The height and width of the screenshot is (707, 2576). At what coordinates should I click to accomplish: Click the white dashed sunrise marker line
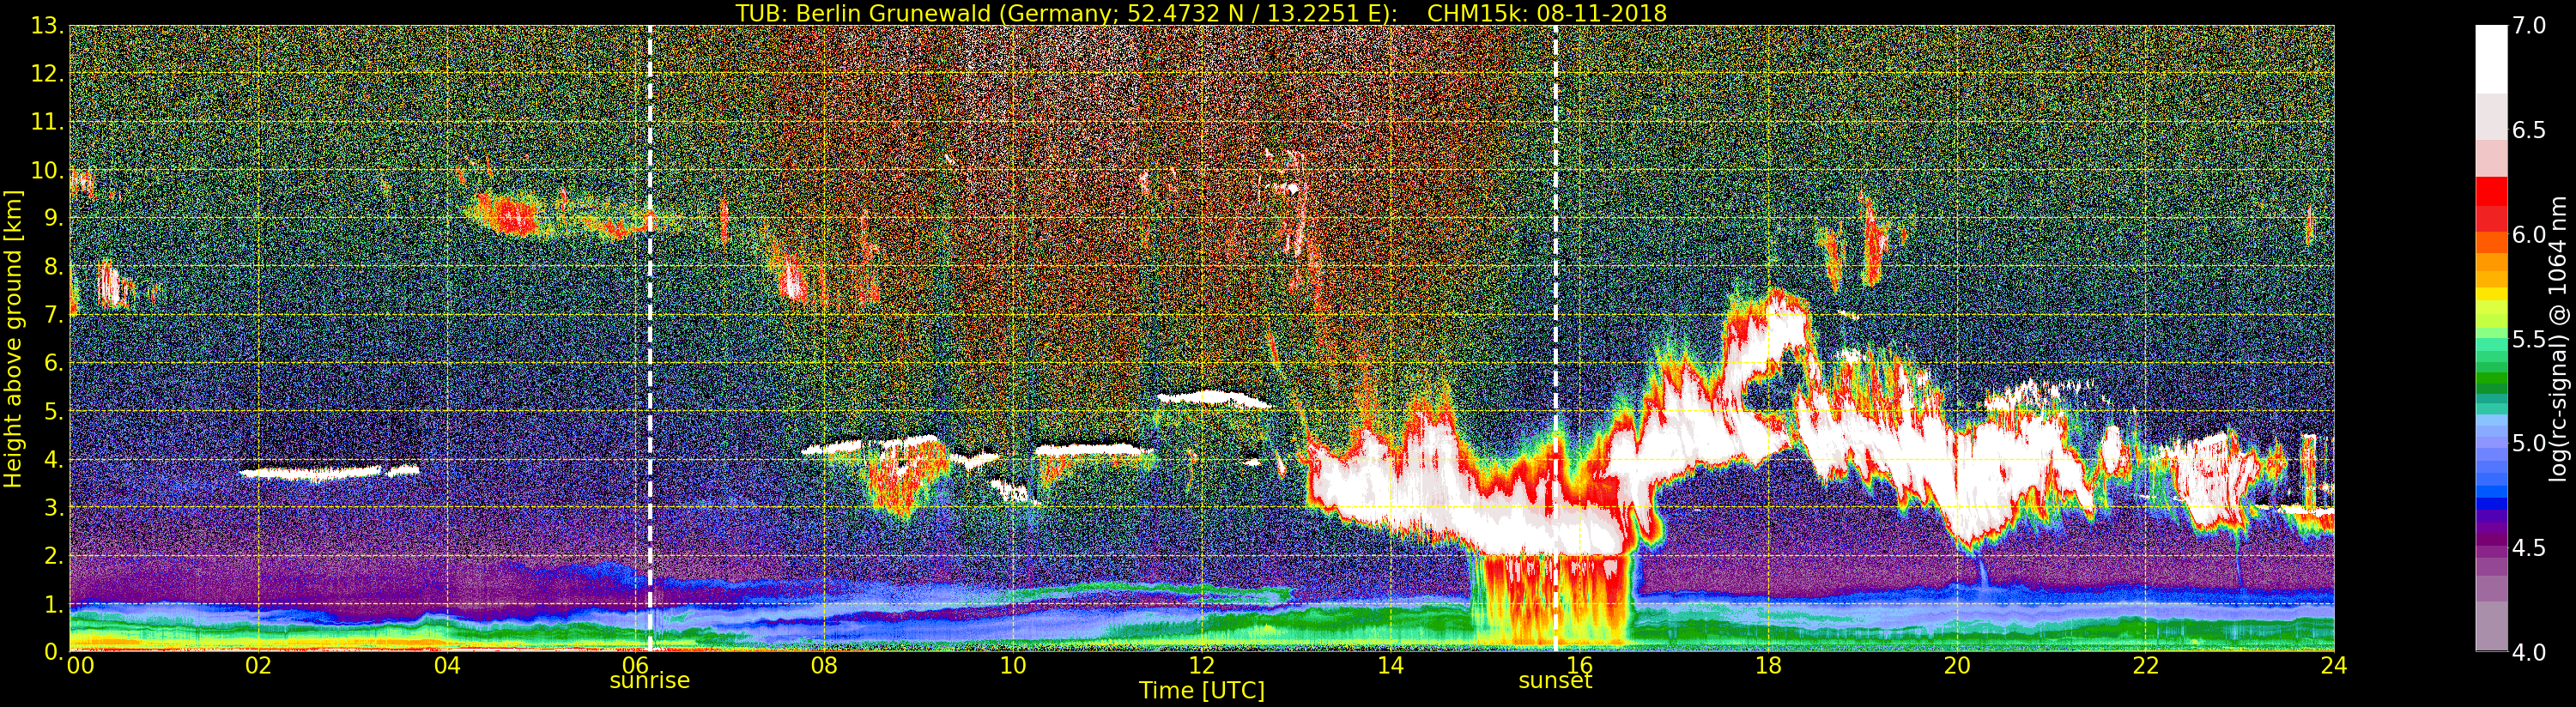click(650, 338)
